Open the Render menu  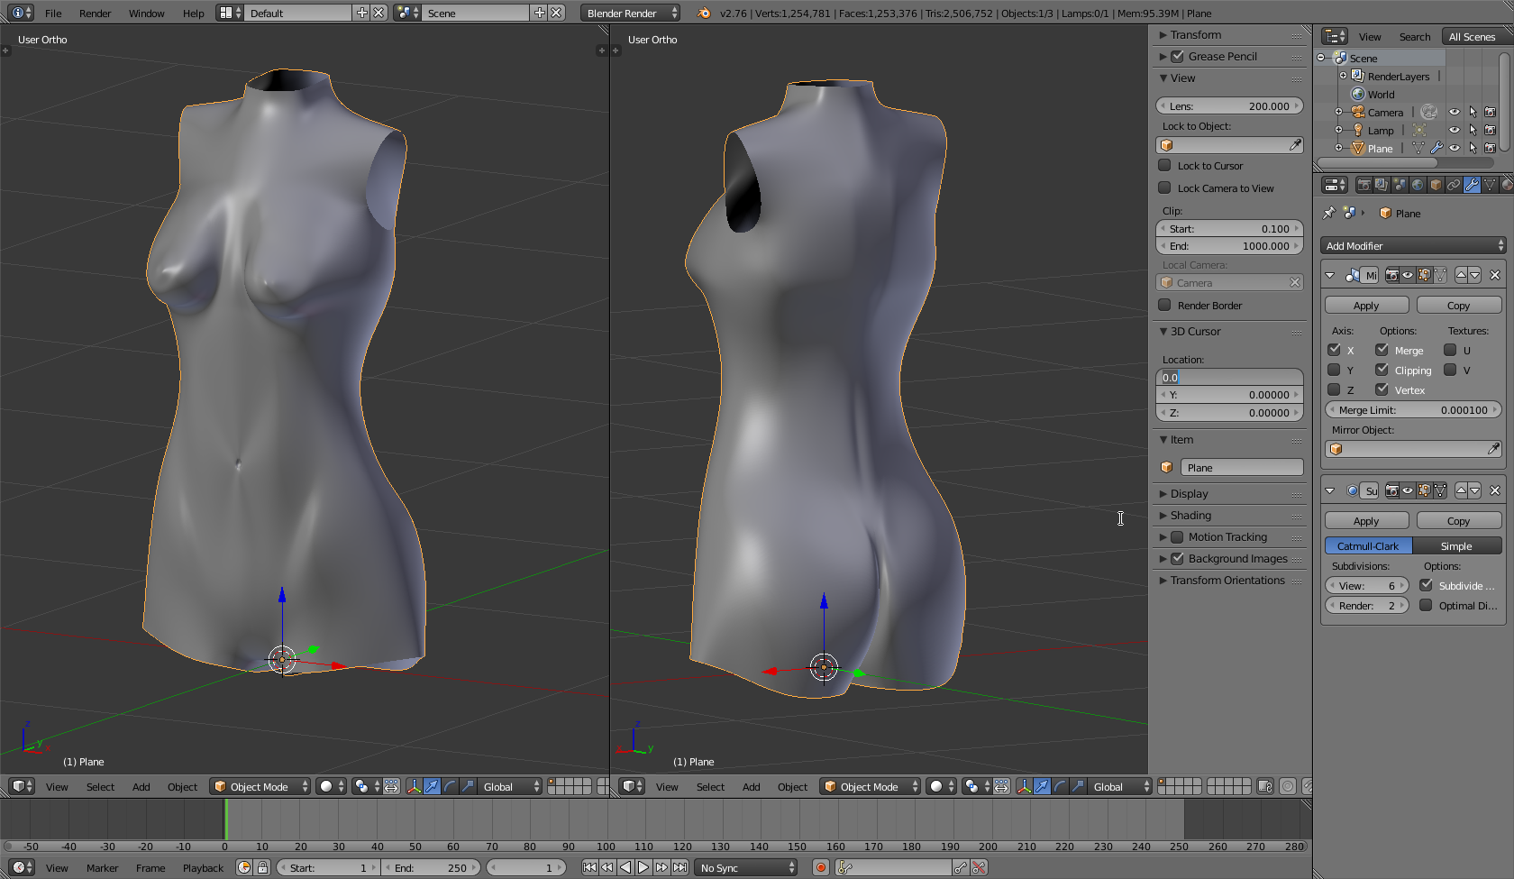pyautogui.click(x=95, y=14)
